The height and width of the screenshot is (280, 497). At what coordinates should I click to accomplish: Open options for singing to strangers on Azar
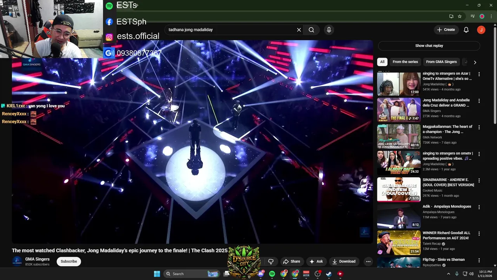[479, 74]
